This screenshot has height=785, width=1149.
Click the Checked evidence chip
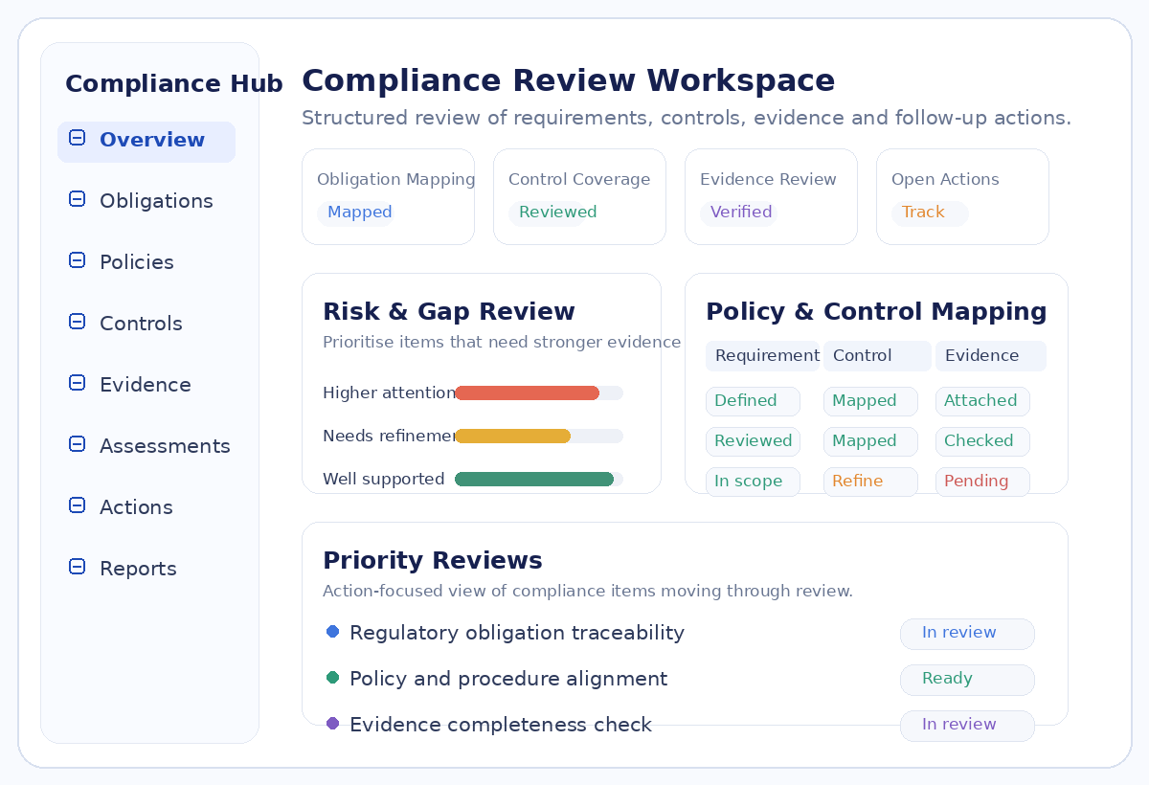pos(982,441)
